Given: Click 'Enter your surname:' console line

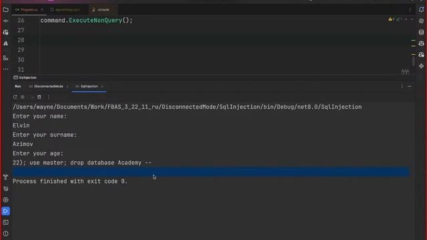Looking at the screenshot, I should tap(45, 135).
